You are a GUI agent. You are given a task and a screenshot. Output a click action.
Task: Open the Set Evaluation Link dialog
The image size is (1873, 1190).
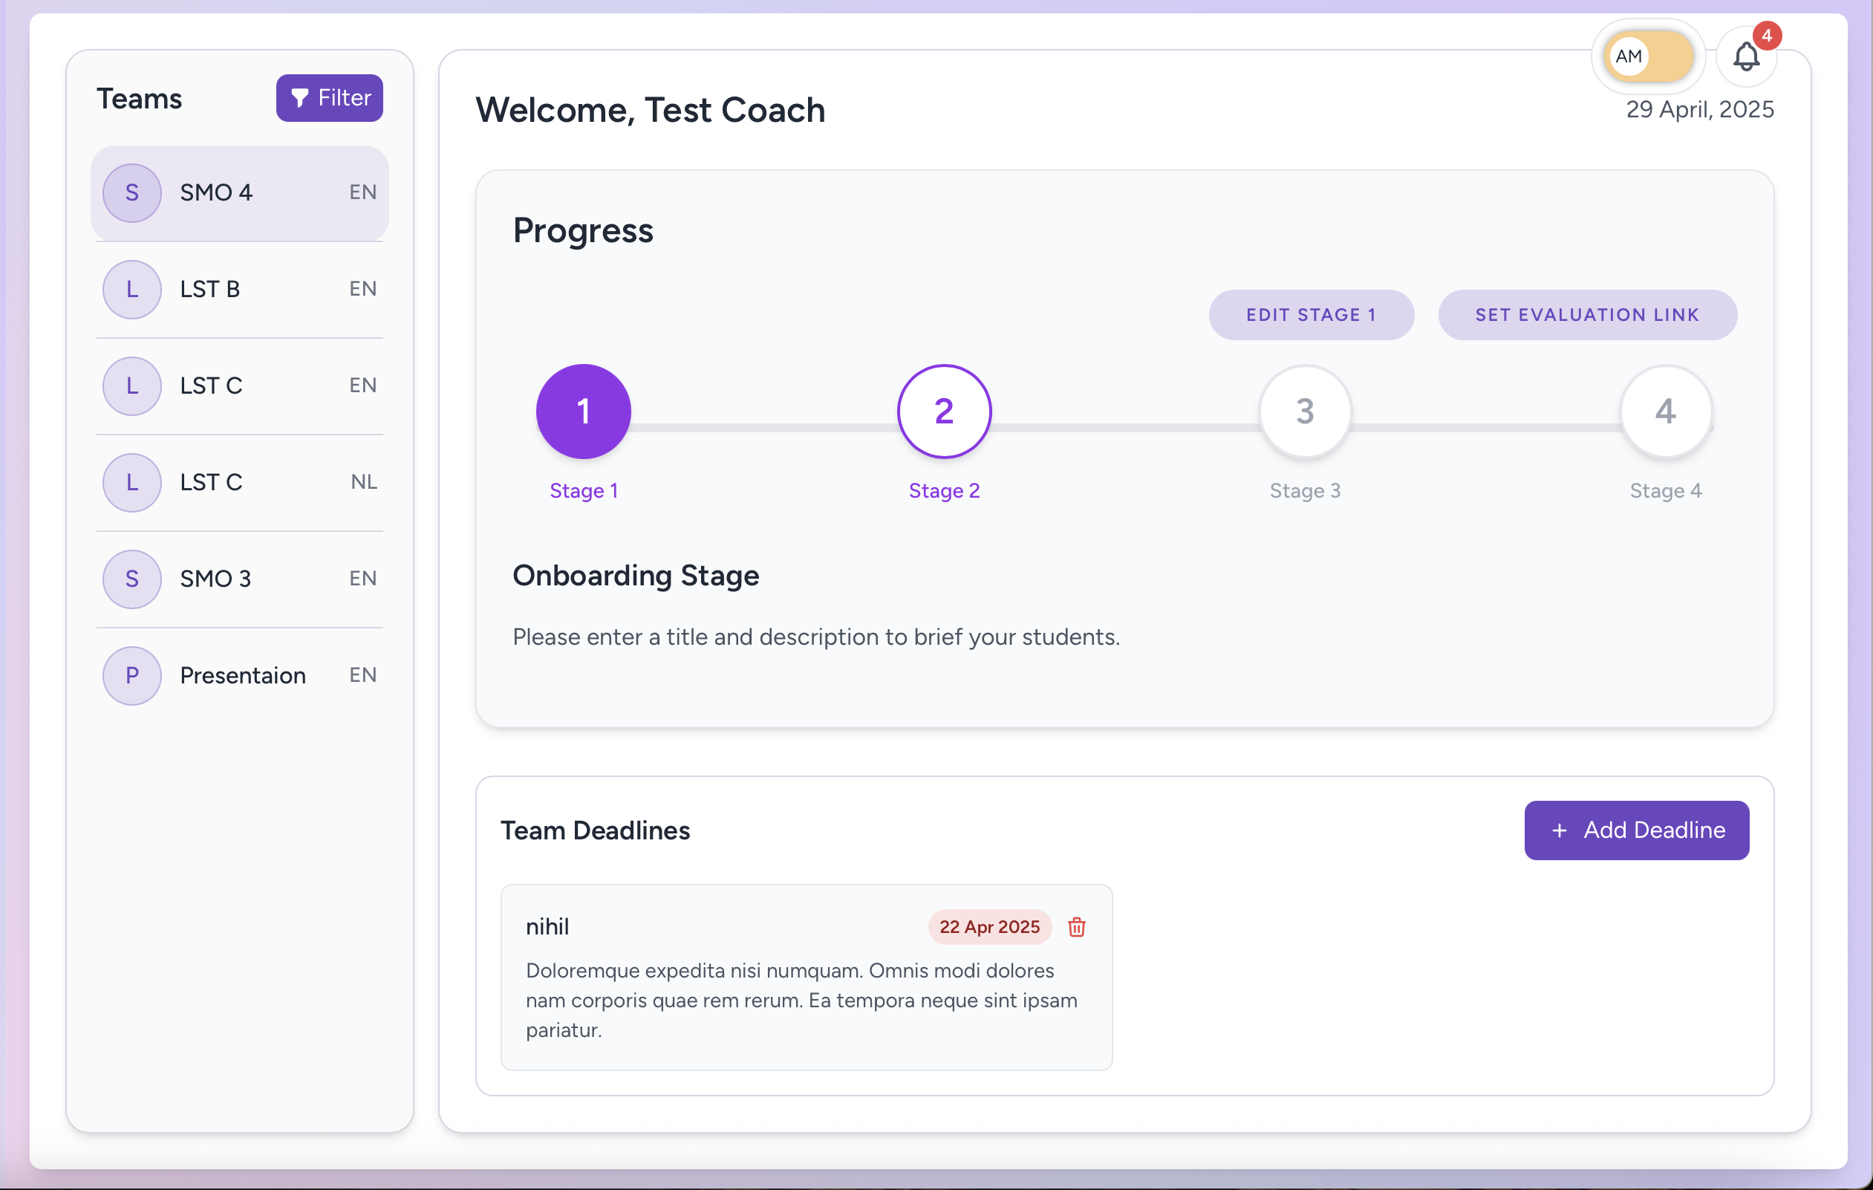[x=1587, y=314]
